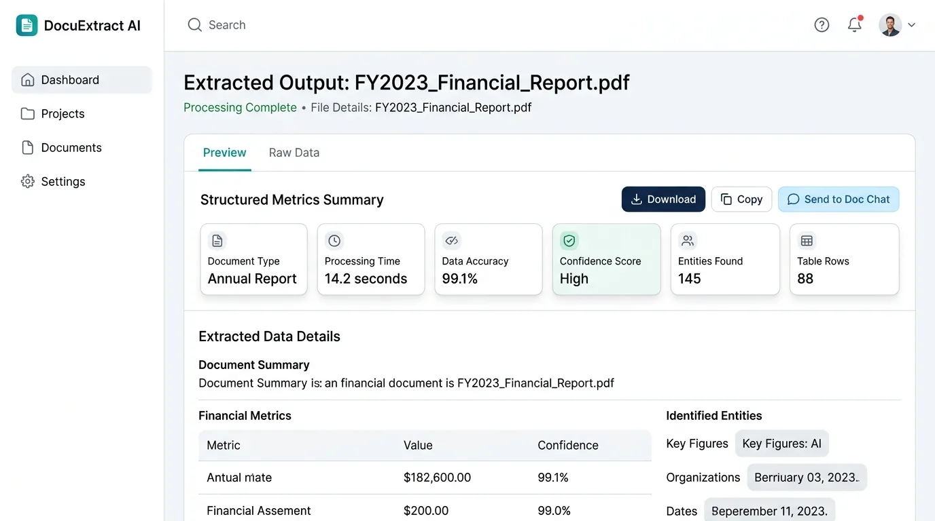935x521 pixels.
Task: Click the Metric column header
Action: pyautogui.click(x=224, y=446)
